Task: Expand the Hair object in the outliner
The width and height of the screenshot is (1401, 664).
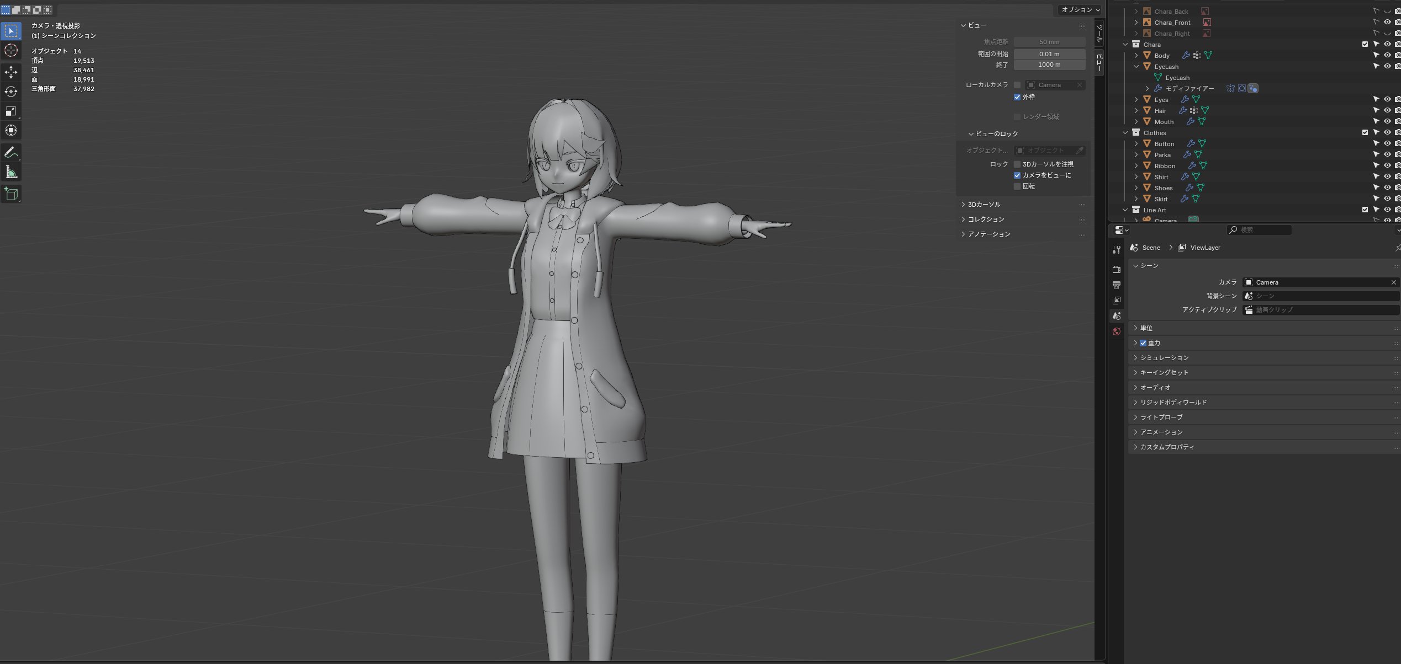Action: pos(1136,111)
